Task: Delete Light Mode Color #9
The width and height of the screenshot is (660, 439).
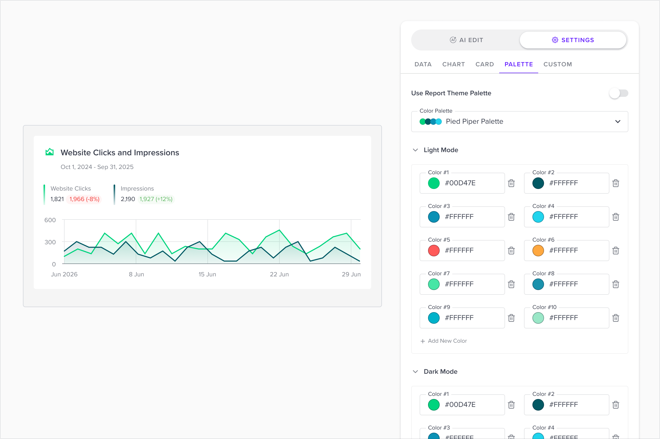Action: click(x=511, y=318)
